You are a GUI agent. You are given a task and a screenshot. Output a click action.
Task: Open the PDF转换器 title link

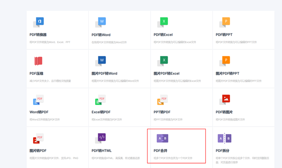[x=38, y=34]
